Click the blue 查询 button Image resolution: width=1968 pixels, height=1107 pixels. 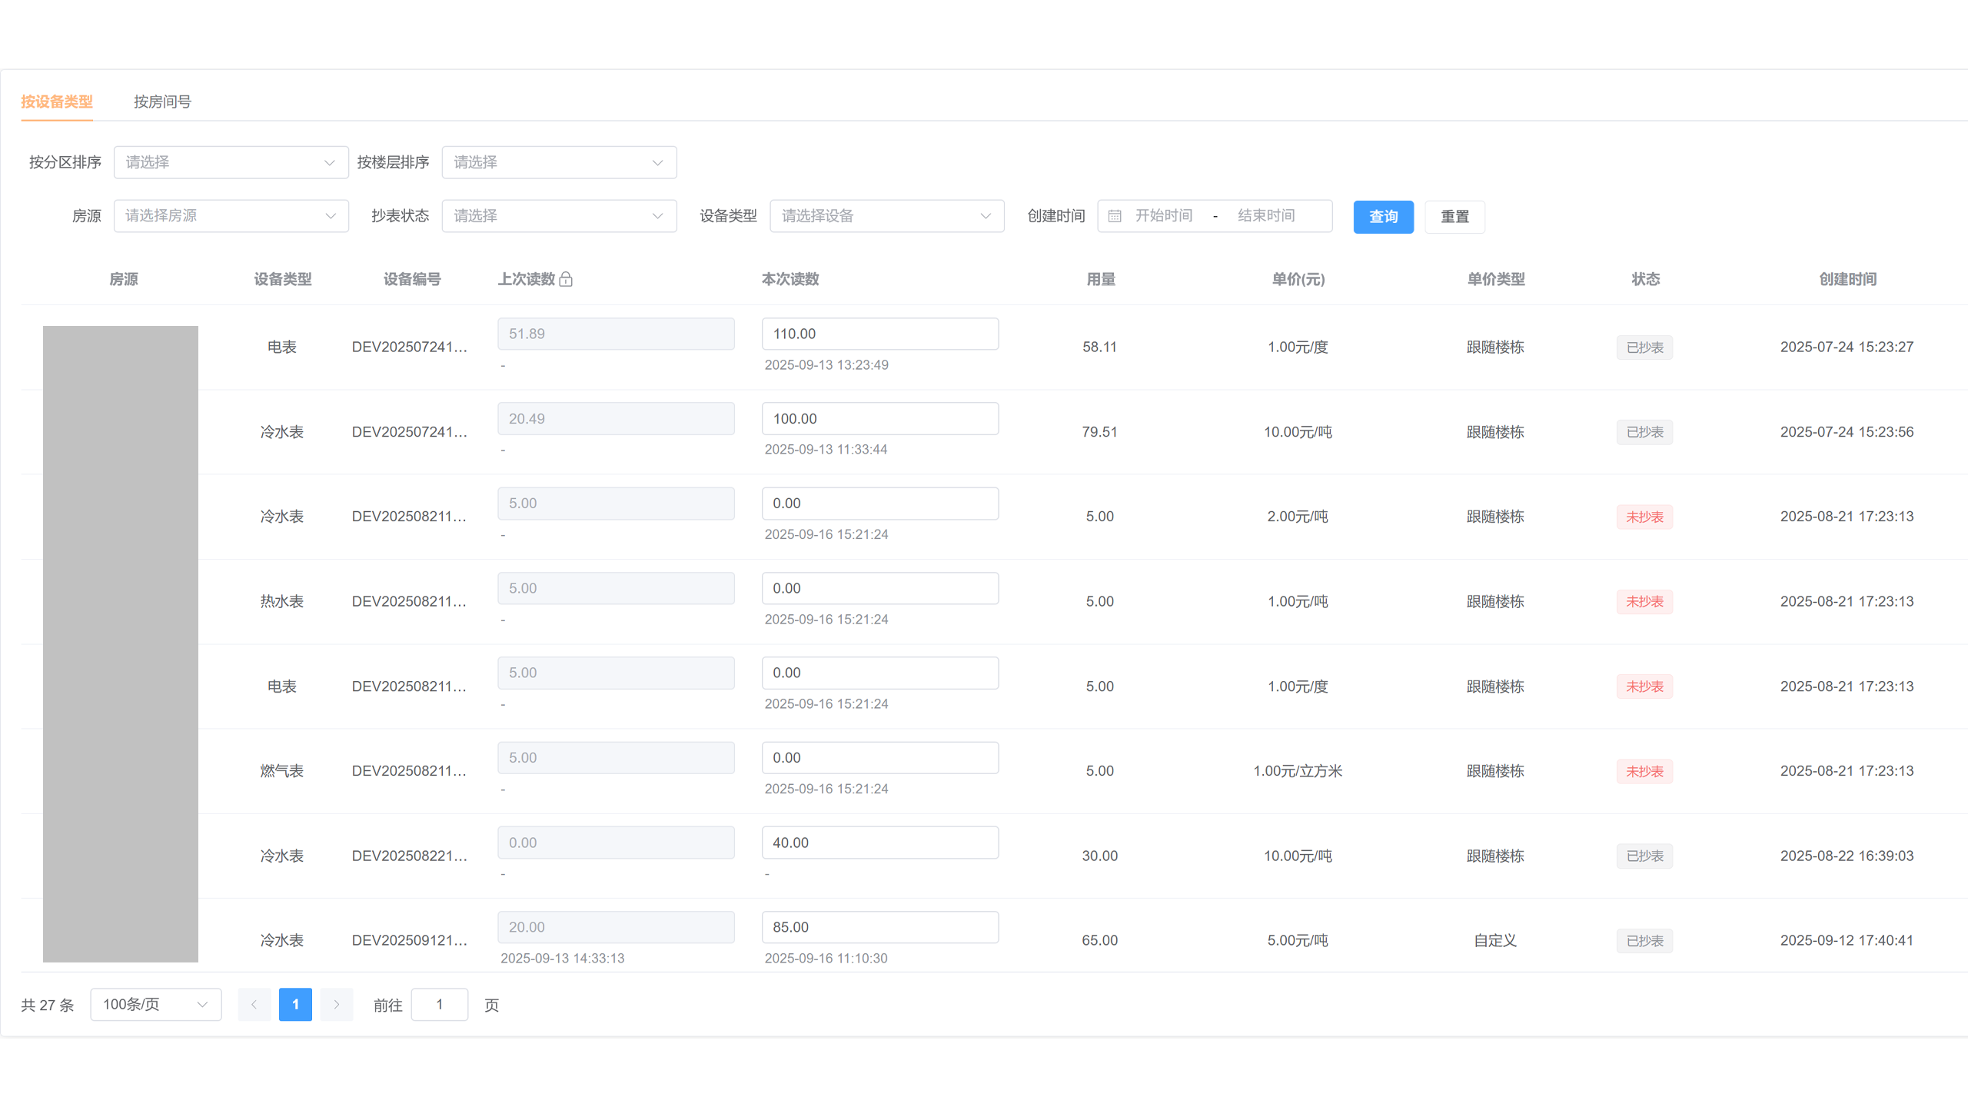(x=1383, y=217)
